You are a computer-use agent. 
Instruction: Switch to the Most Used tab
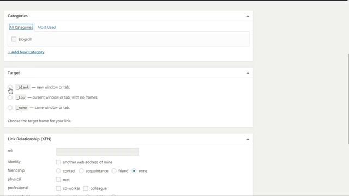[46, 27]
